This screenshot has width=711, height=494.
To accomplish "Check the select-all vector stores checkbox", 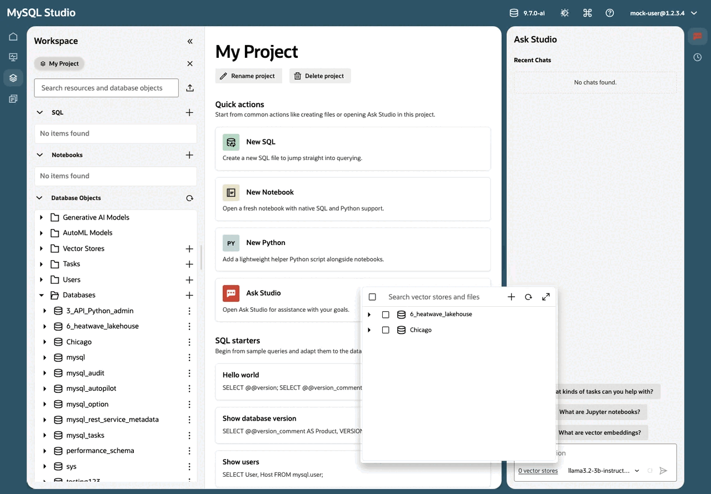I will click(x=372, y=297).
